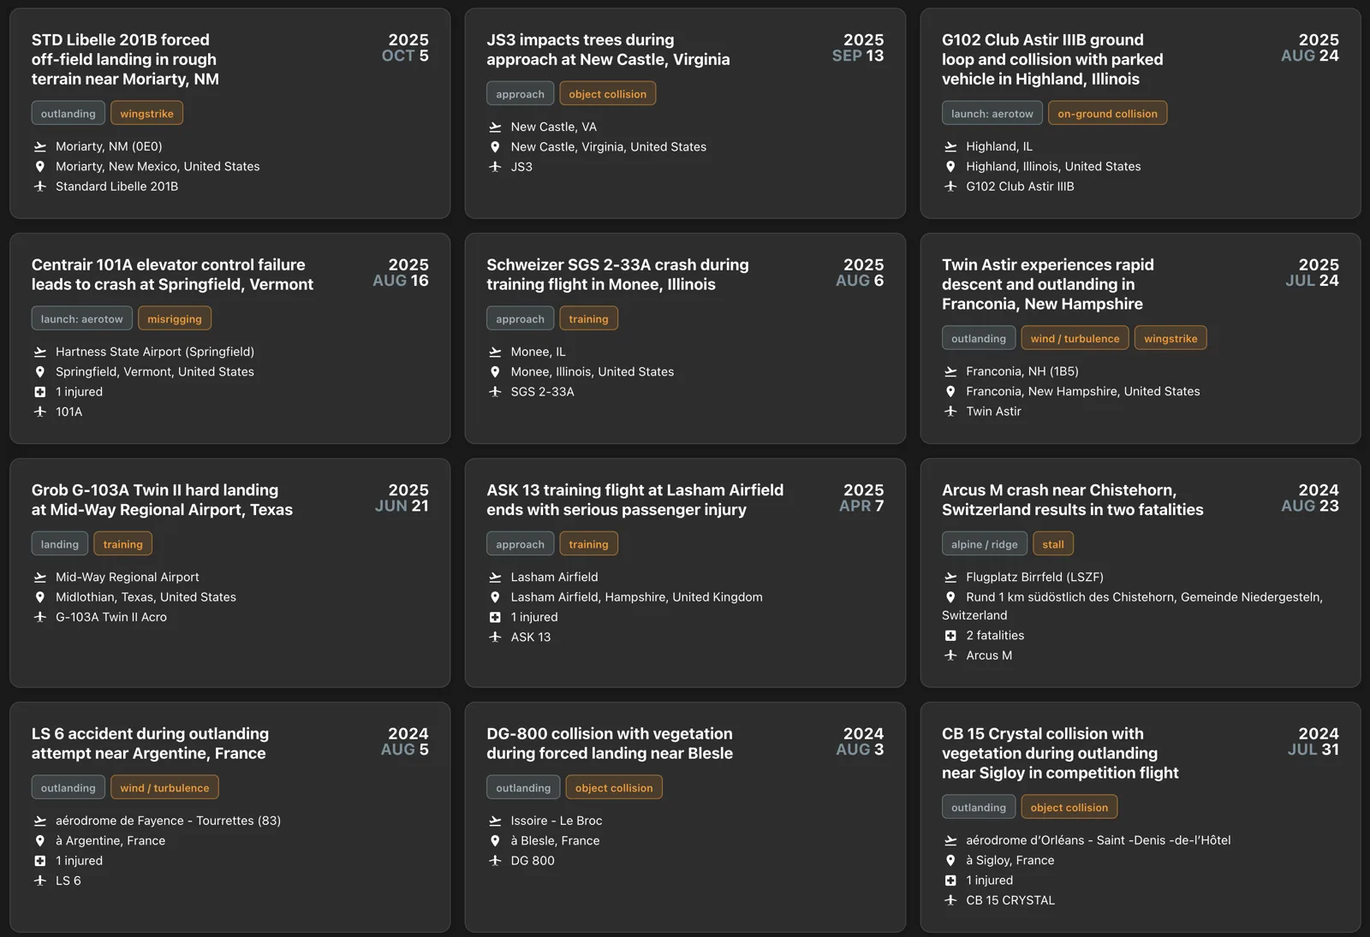The image size is (1370, 937).
Task: Click wind / turbulence tag on LS 6 card
Action: [x=164, y=788]
